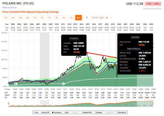164x116 pixels.
Task: Click the current price USD 112.08 header
Action: pos(135,4)
